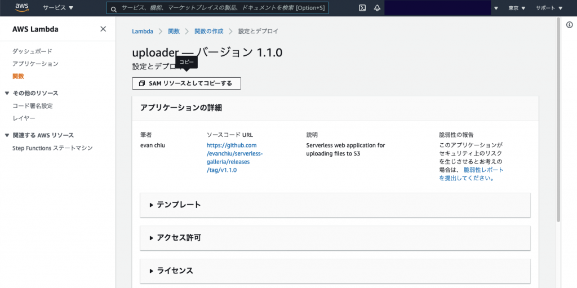Screen dimensions: 577x288
Task: Open Step Functions ステートマシン link
Action: pyautogui.click(x=52, y=148)
